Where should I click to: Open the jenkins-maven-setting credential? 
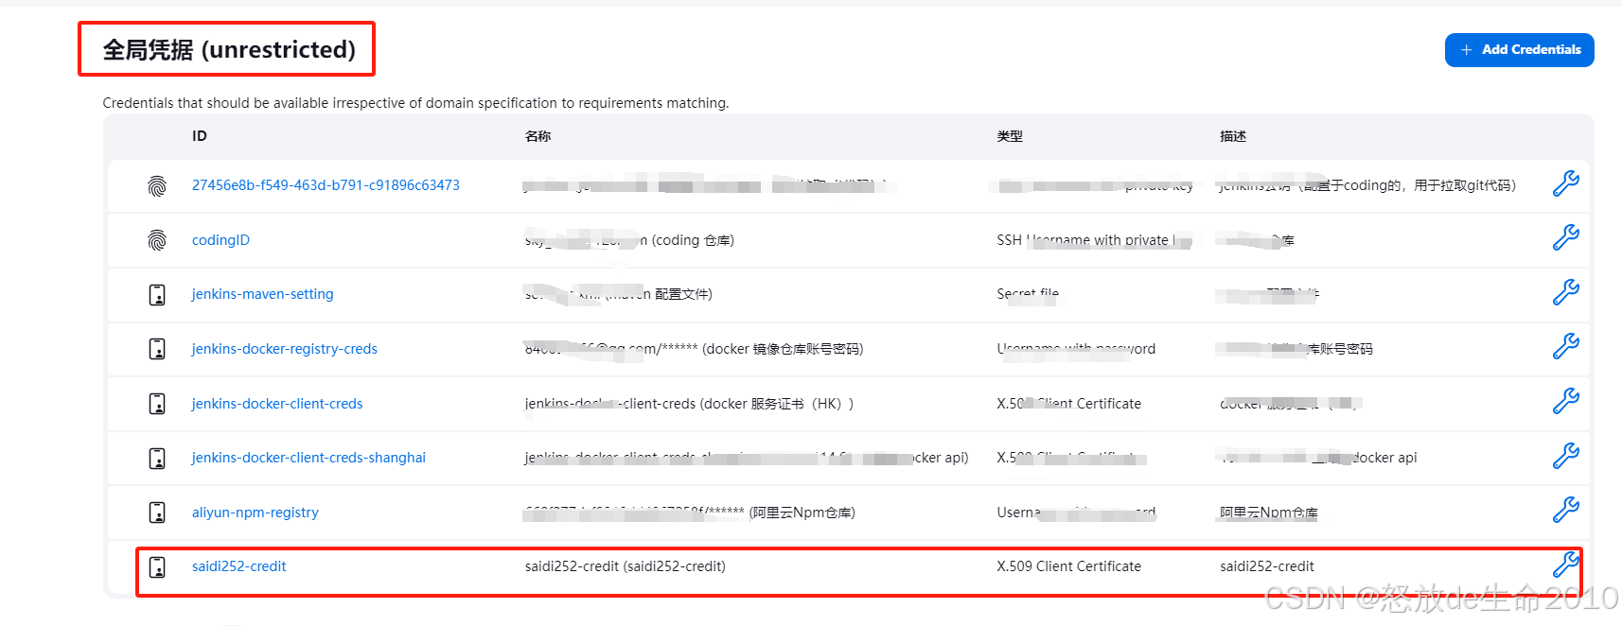tap(262, 294)
